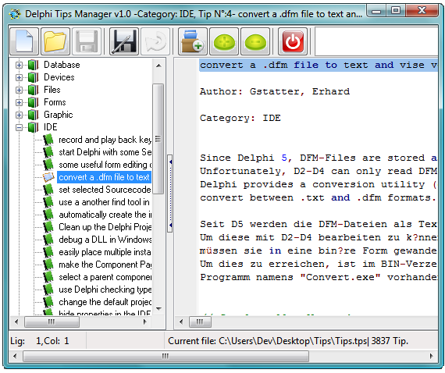Expand the Files category node

click(x=19, y=90)
